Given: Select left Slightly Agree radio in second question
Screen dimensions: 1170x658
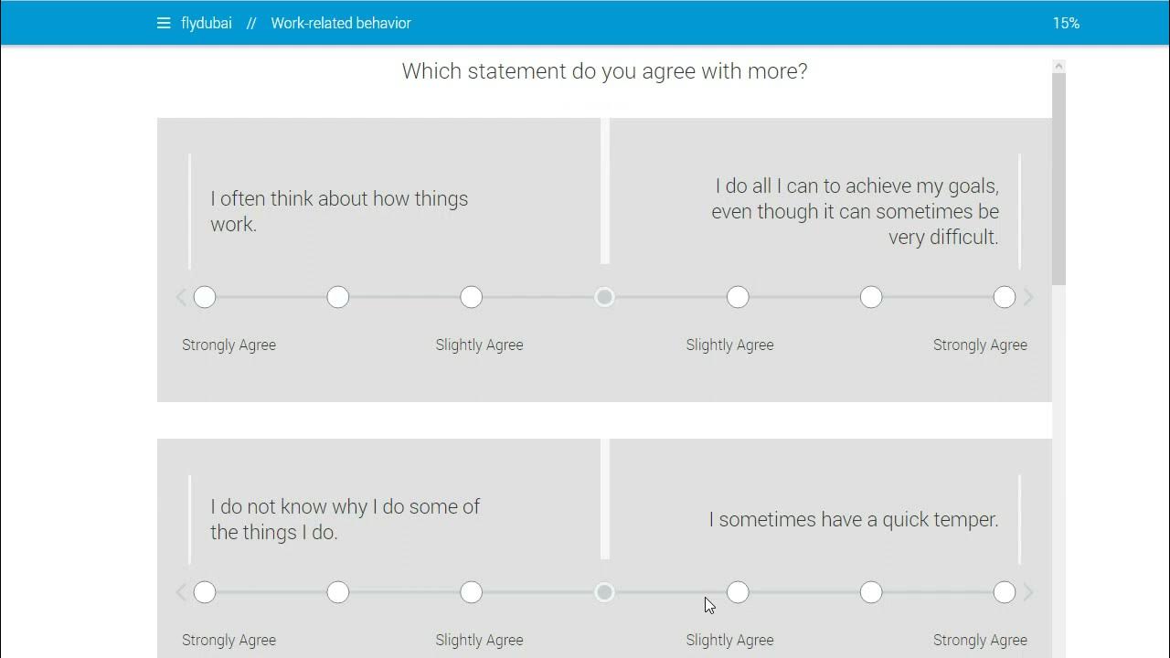Looking at the screenshot, I should (472, 592).
